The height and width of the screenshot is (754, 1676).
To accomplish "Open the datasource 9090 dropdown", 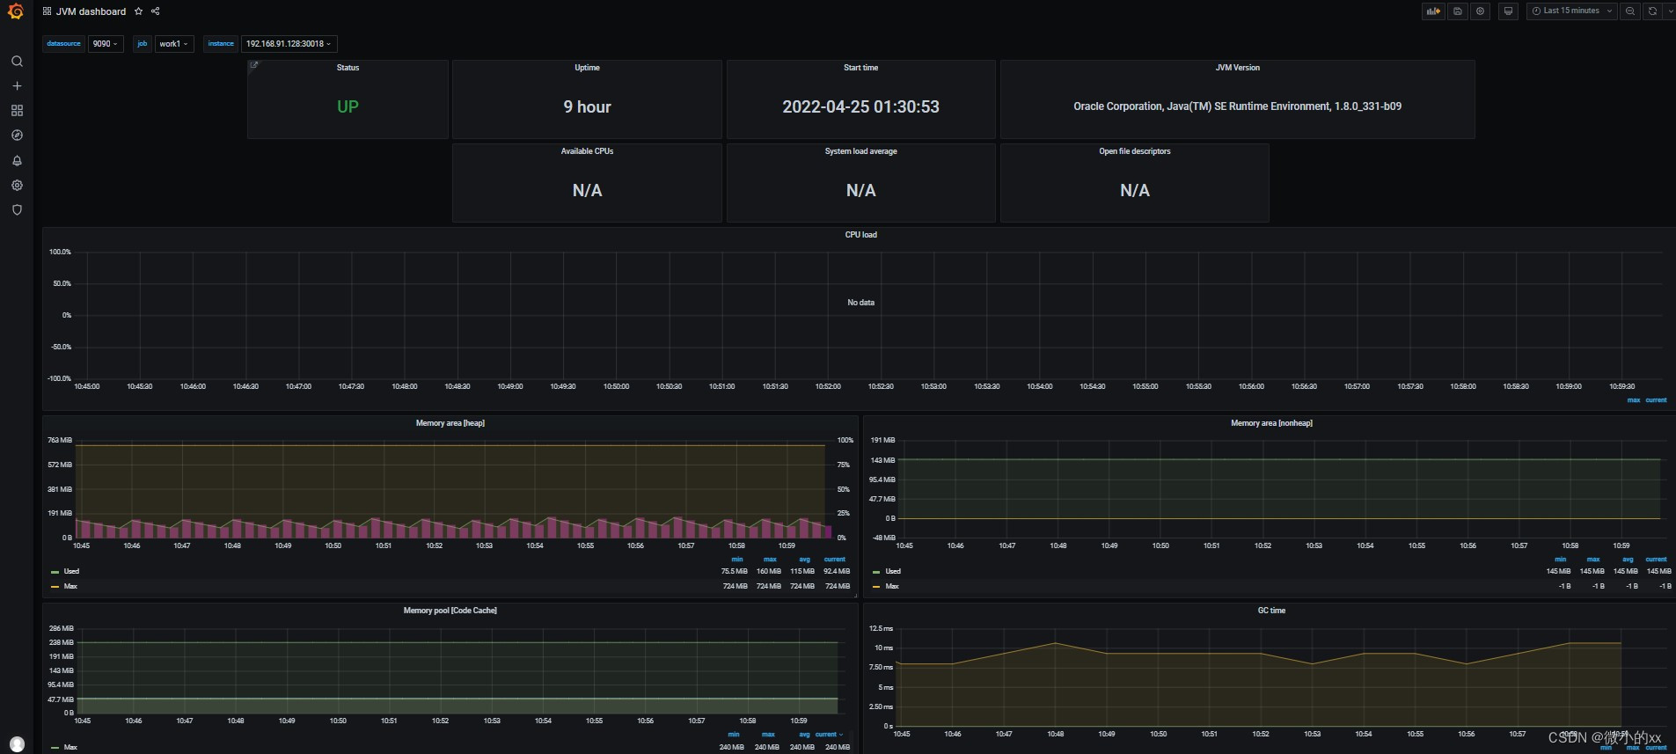I will click(x=106, y=44).
